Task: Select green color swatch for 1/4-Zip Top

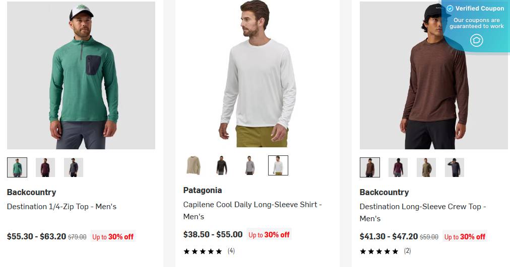Action: coord(17,167)
